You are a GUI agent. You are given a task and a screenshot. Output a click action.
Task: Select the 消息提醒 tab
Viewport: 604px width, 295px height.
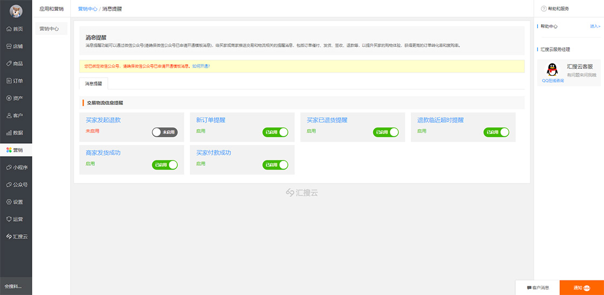pos(93,83)
